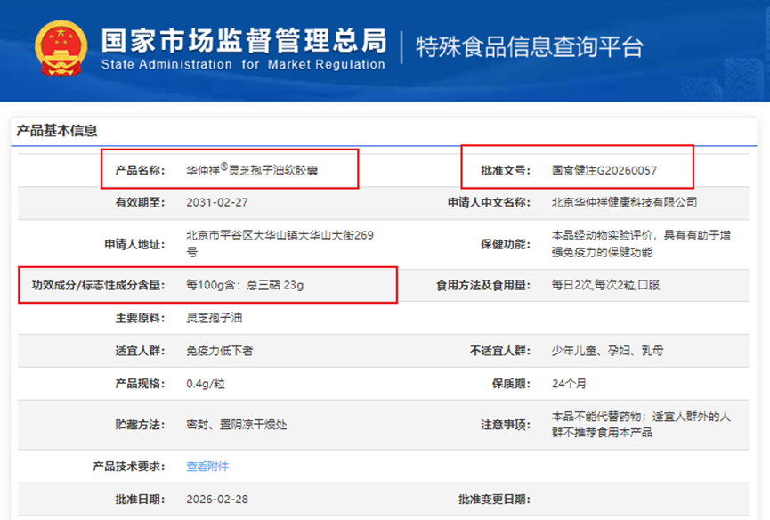Click the expiry date 2031-02-27 value

coord(217,202)
